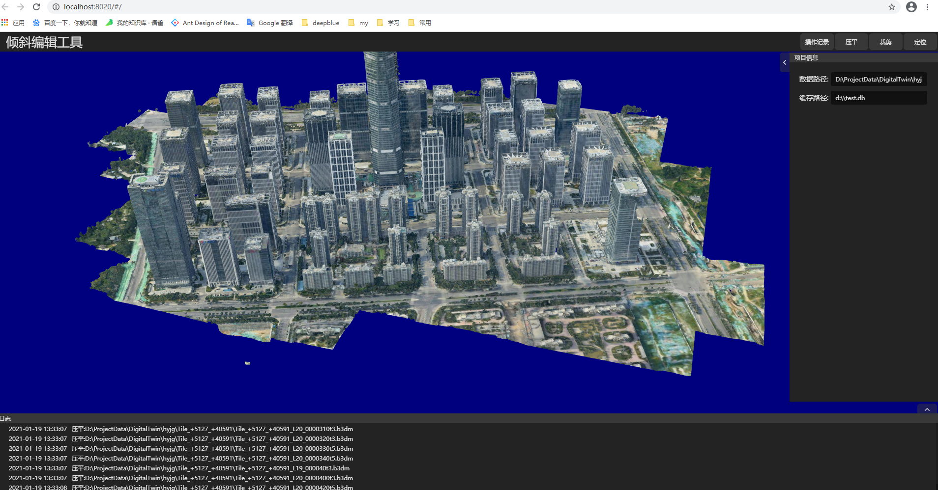
Task: Open the Ant Design bookmark
Action: (205, 23)
